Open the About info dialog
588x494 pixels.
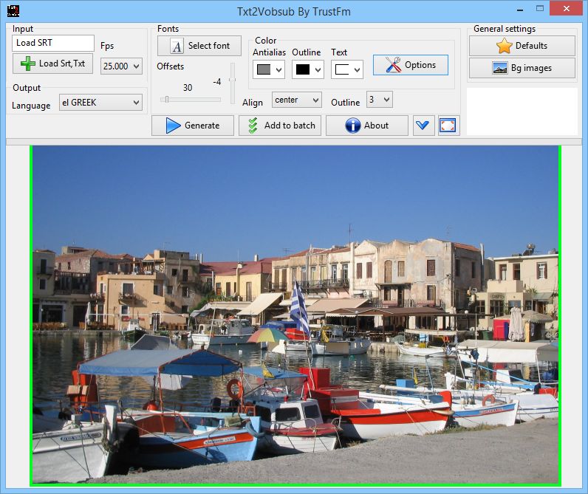[366, 126]
